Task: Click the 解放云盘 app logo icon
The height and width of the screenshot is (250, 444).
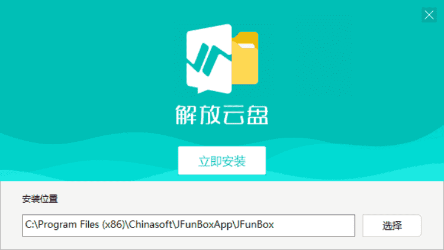Action: [x=222, y=59]
